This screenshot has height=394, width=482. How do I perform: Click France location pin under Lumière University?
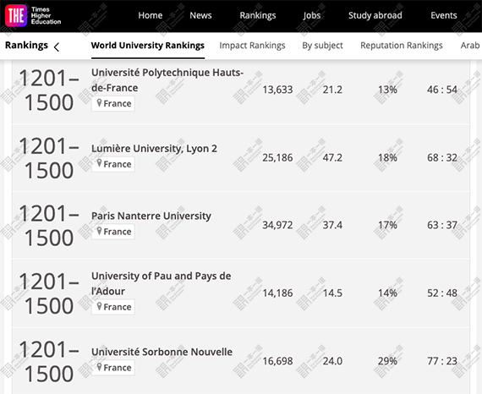click(x=113, y=164)
